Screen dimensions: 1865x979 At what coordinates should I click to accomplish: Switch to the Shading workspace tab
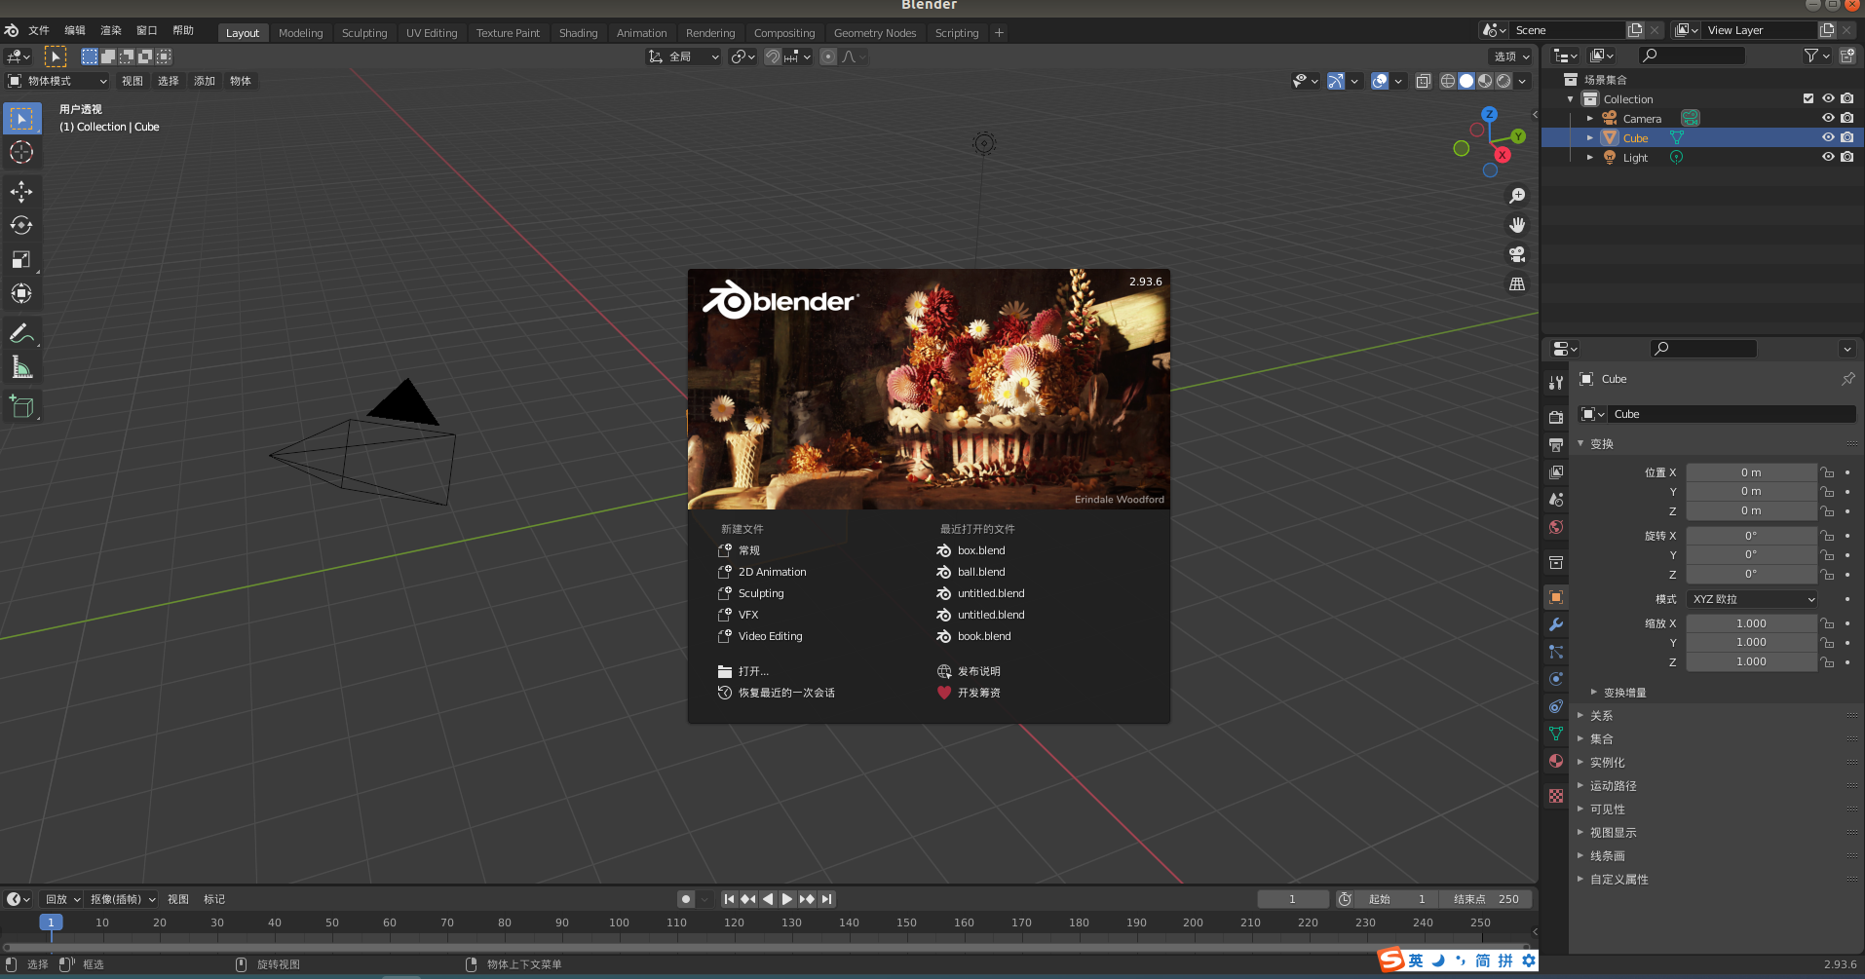pyautogui.click(x=578, y=33)
